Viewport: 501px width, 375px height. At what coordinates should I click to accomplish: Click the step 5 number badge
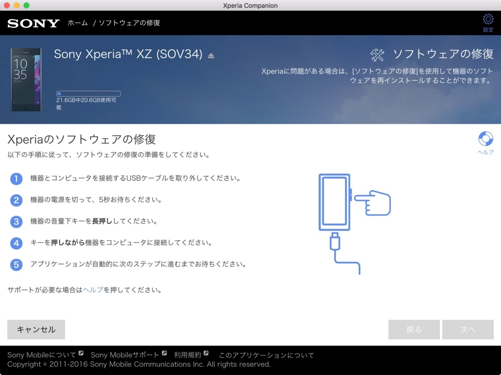(x=16, y=265)
